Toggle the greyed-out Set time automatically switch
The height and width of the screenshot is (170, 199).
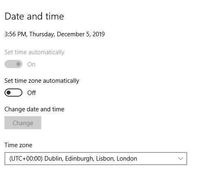(x=13, y=64)
